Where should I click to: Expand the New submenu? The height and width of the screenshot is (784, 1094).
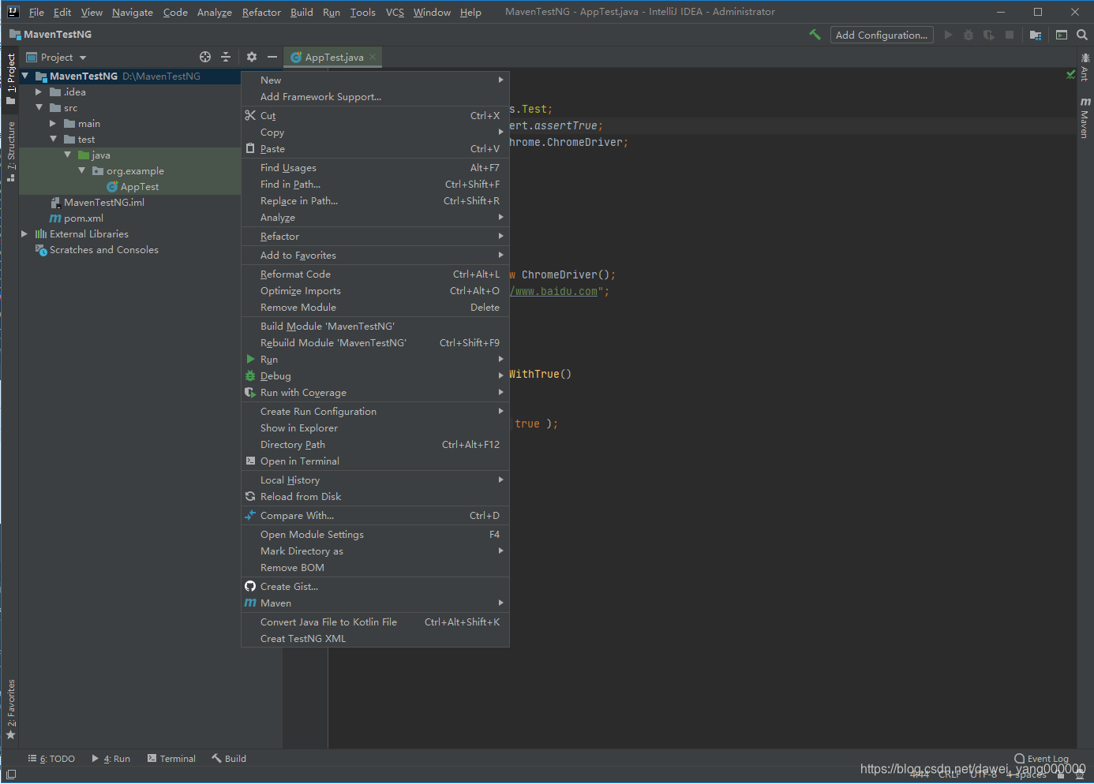[375, 80]
